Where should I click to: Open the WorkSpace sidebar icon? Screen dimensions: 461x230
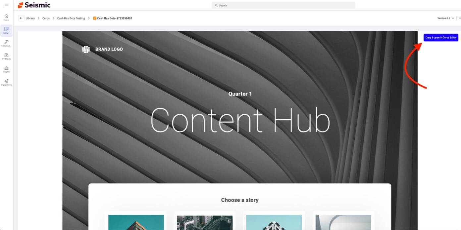(6, 56)
